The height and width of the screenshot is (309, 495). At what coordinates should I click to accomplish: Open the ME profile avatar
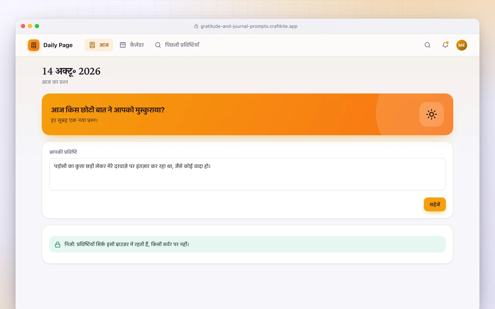coord(462,45)
